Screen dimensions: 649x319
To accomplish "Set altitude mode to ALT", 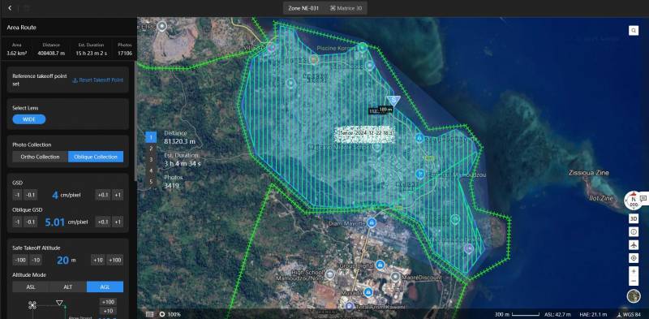I will (x=68, y=287).
